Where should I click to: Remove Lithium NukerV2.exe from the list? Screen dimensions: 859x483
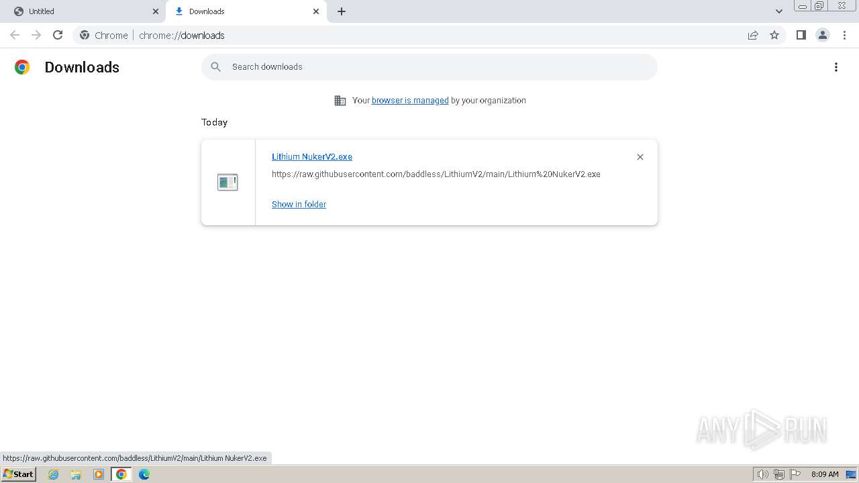click(x=640, y=157)
